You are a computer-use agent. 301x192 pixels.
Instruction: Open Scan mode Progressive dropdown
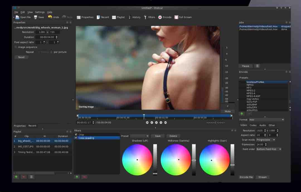click(x=266, y=140)
